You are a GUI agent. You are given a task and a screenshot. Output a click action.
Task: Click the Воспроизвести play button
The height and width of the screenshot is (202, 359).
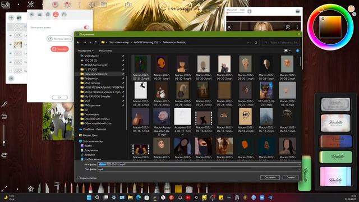tap(60, 39)
